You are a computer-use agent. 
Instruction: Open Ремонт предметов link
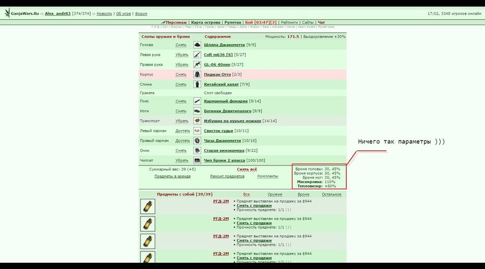[x=227, y=176]
